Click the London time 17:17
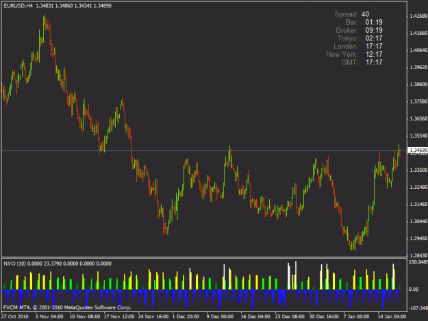 pyautogui.click(x=374, y=47)
